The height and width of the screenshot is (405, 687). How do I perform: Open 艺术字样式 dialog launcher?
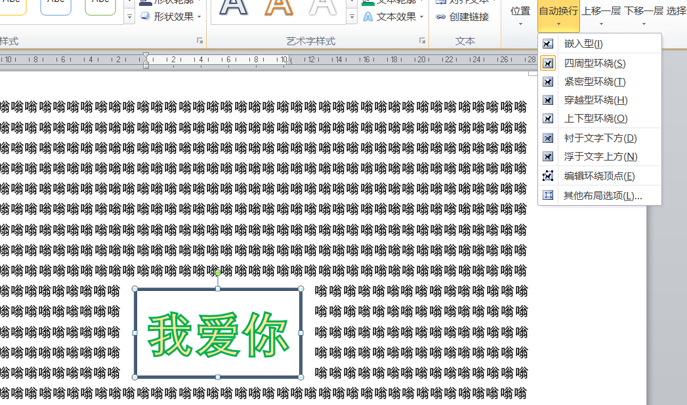(422, 41)
